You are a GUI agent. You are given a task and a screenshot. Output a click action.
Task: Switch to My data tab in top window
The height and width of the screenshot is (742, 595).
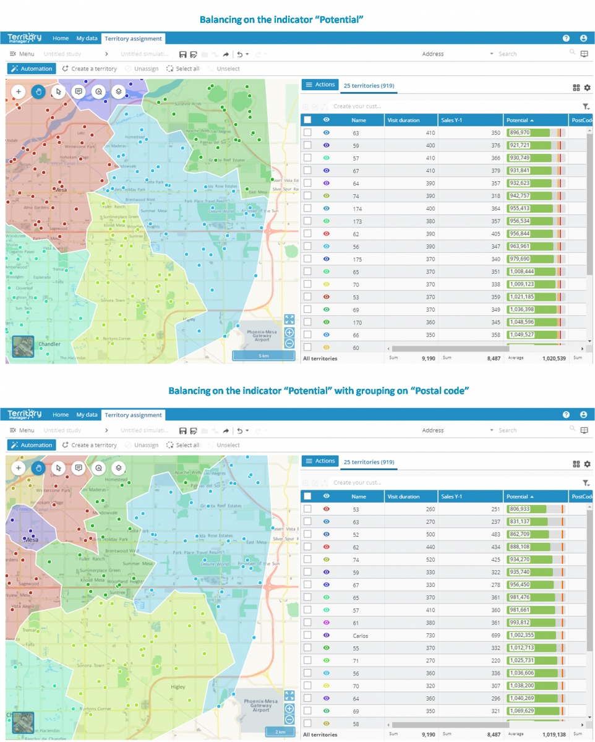point(87,38)
